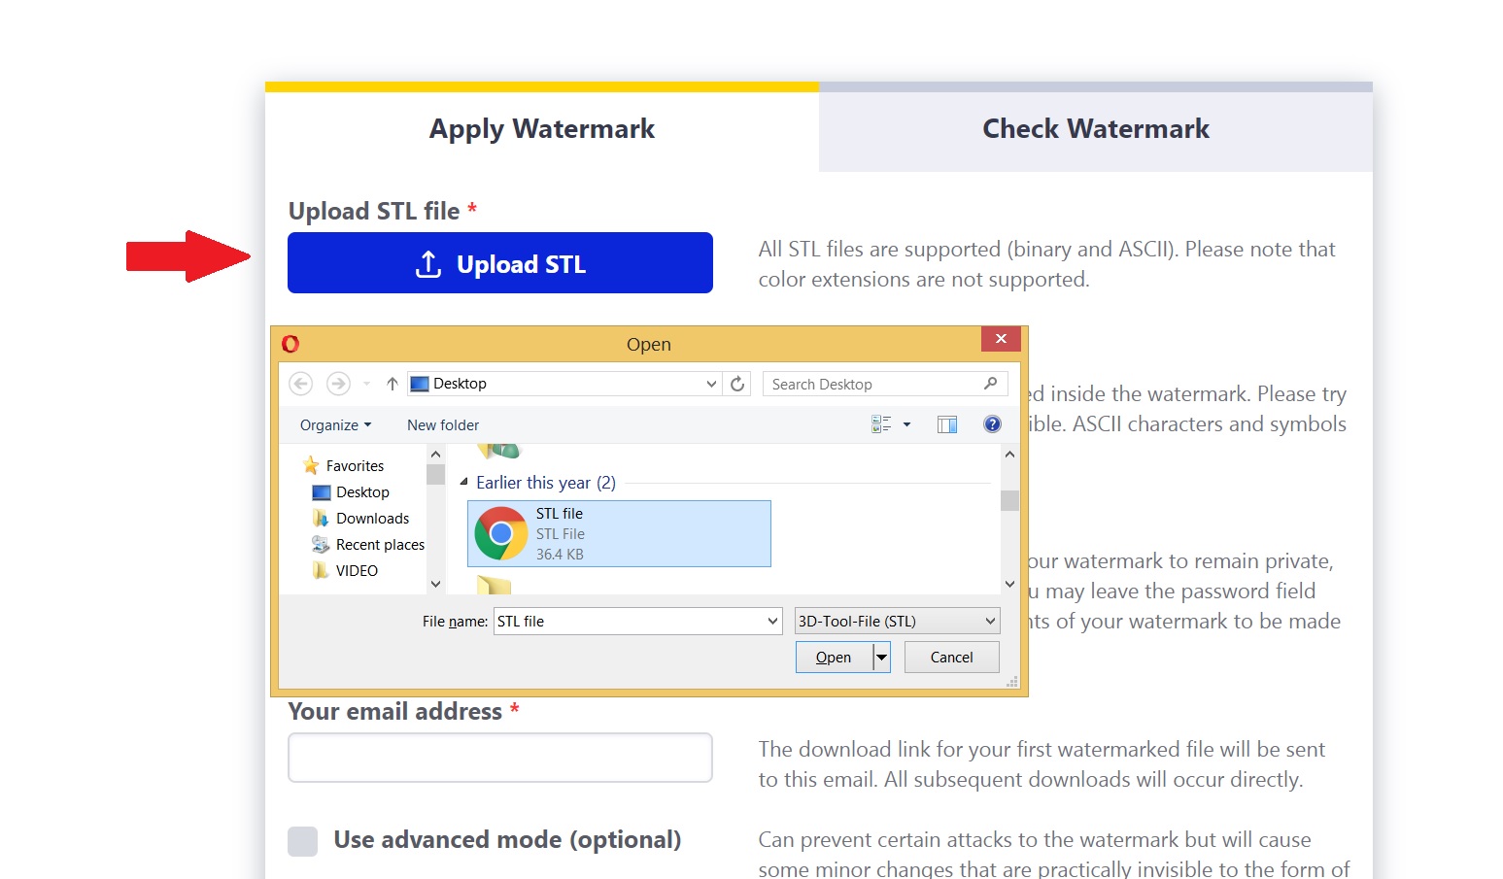Toggle the preview pane
The width and height of the screenshot is (1503, 879).
(x=947, y=424)
